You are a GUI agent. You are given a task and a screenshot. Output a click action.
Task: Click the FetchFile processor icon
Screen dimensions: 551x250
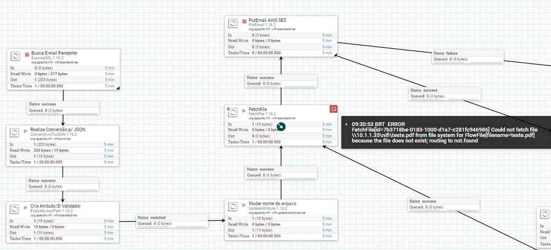tap(233, 112)
